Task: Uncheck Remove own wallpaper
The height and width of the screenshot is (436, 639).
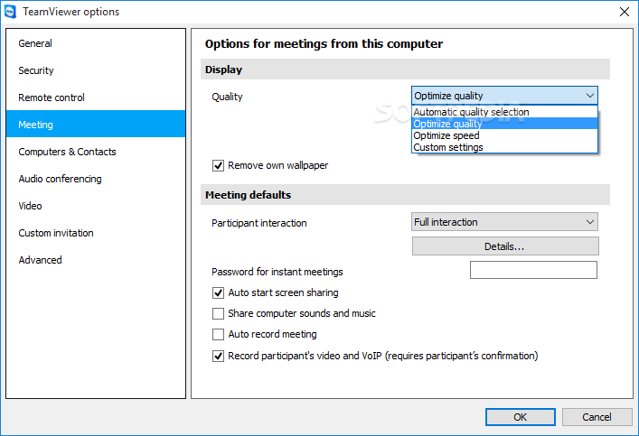Action: coord(218,166)
